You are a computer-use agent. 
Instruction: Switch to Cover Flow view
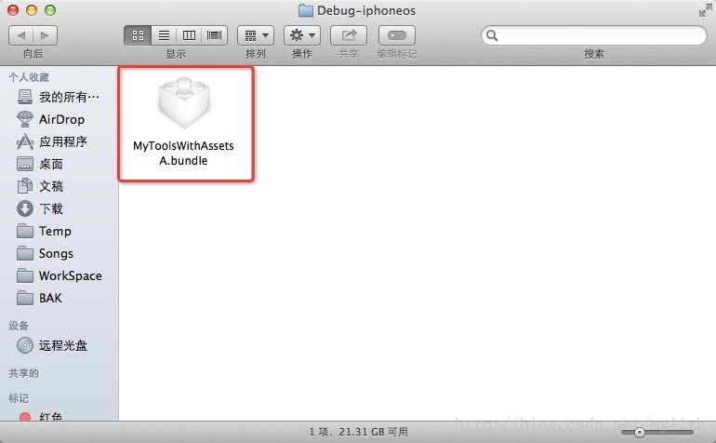pyautogui.click(x=214, y=35)
